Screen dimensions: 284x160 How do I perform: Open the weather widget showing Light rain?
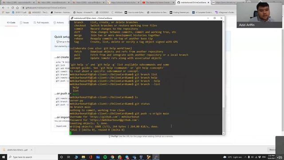click(233, 157)
